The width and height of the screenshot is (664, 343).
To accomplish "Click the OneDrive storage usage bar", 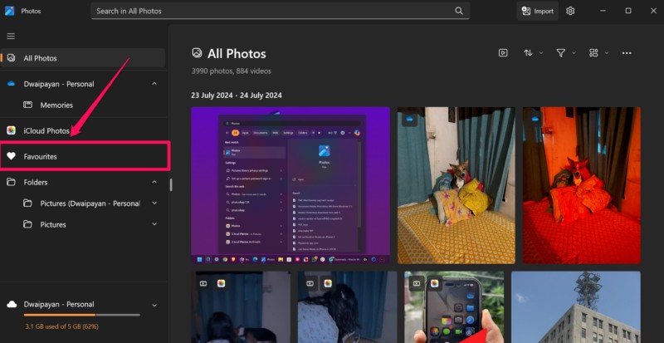I will click(83, 316).
